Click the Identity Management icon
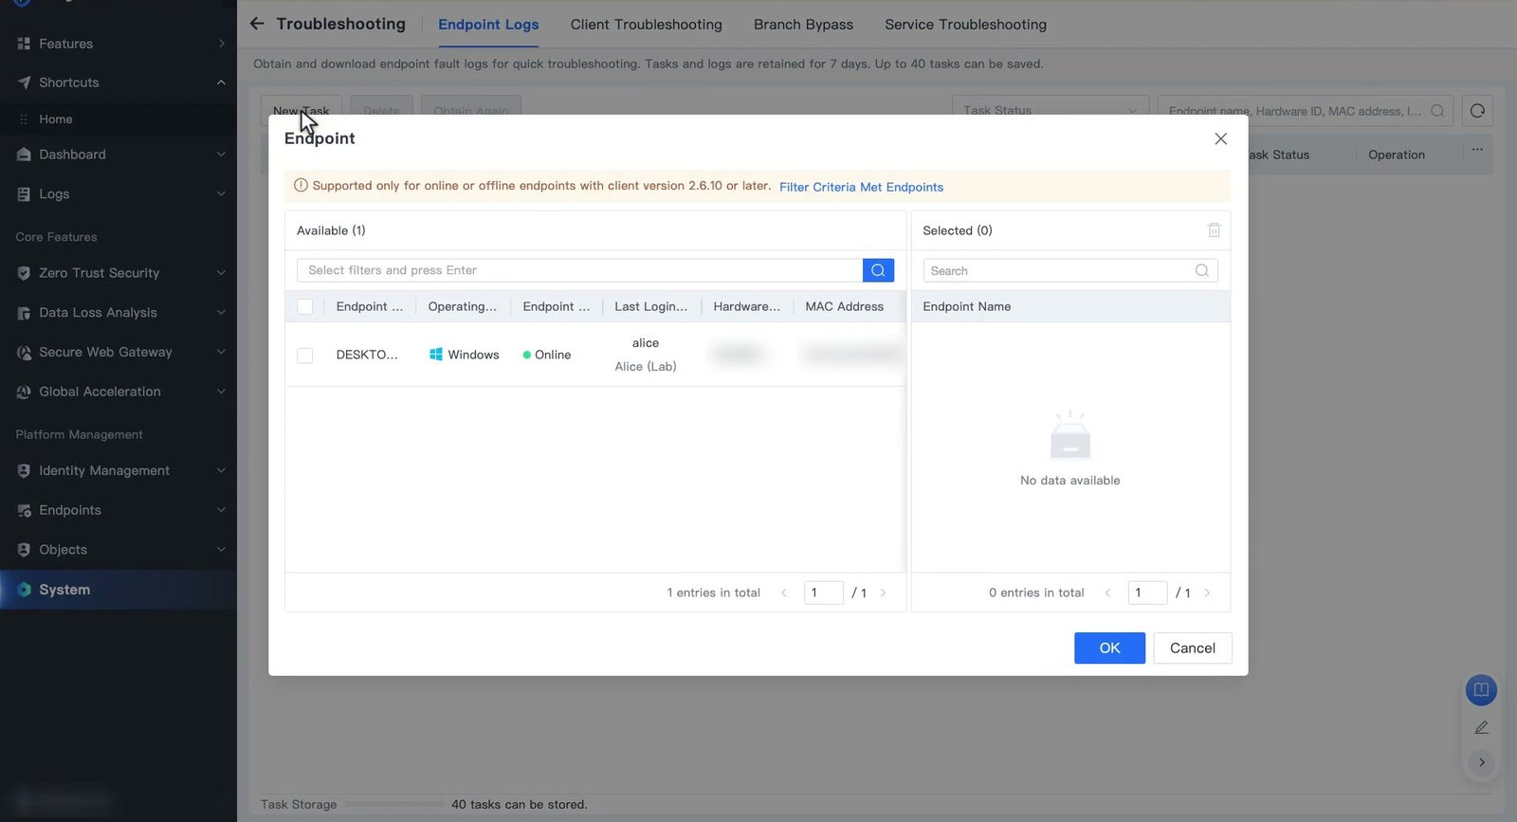 [x=24, y=471]
